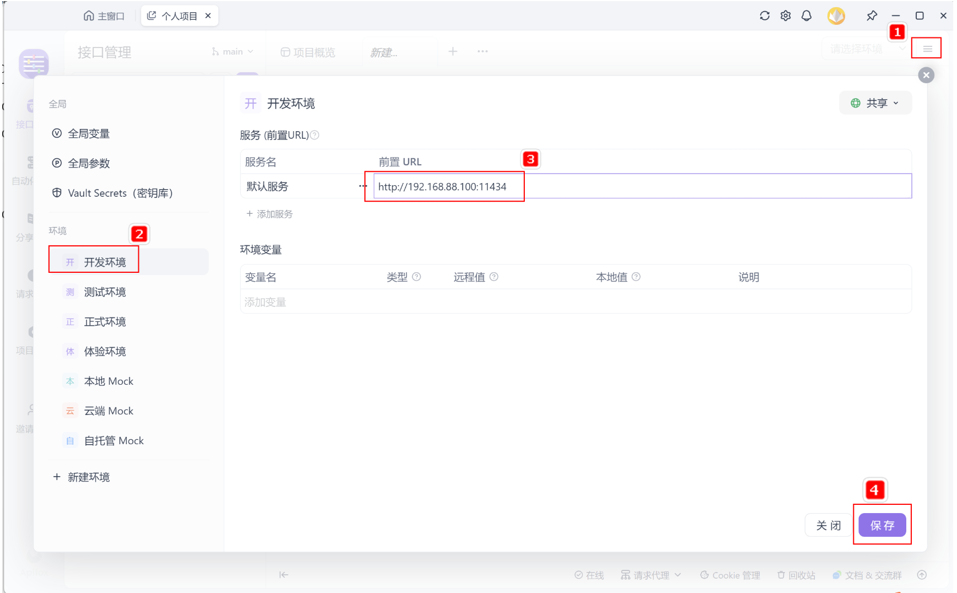The image size is (957, 593).
Task: Click the user avatar icon
Action: click(x=836, y=16)
